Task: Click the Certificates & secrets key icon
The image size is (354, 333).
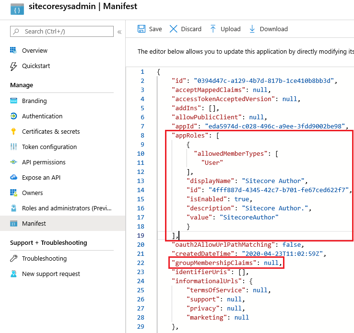Action: 13,131
